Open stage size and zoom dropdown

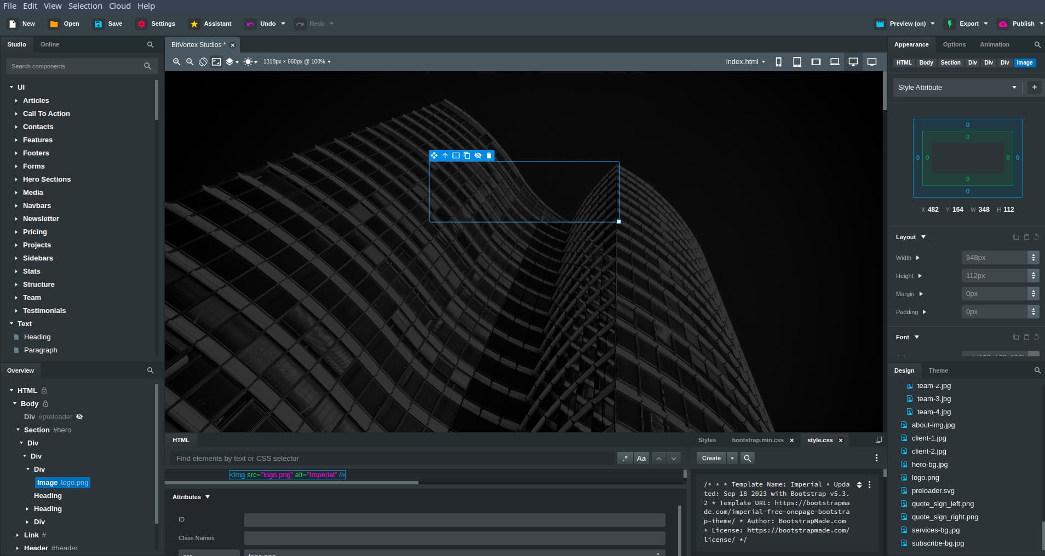coord(297,62)
